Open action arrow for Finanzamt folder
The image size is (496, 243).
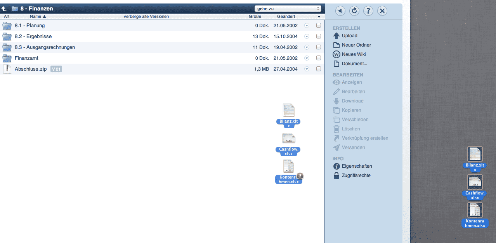307,58
